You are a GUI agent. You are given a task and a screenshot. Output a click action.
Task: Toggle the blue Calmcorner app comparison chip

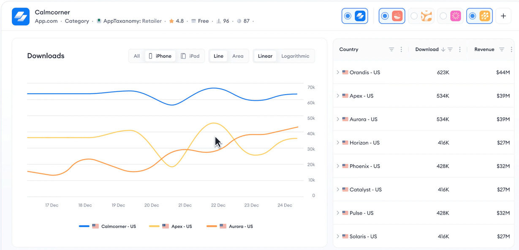[355, 16]
